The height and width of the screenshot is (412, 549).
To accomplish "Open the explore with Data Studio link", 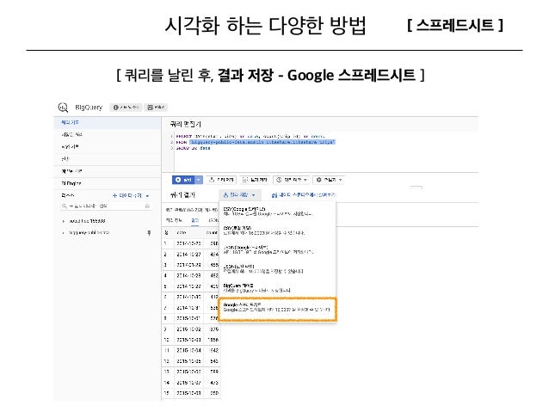I will coord(304,195).
